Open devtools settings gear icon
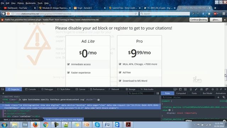The image size is (227, 128). click(x=213, y=89)
